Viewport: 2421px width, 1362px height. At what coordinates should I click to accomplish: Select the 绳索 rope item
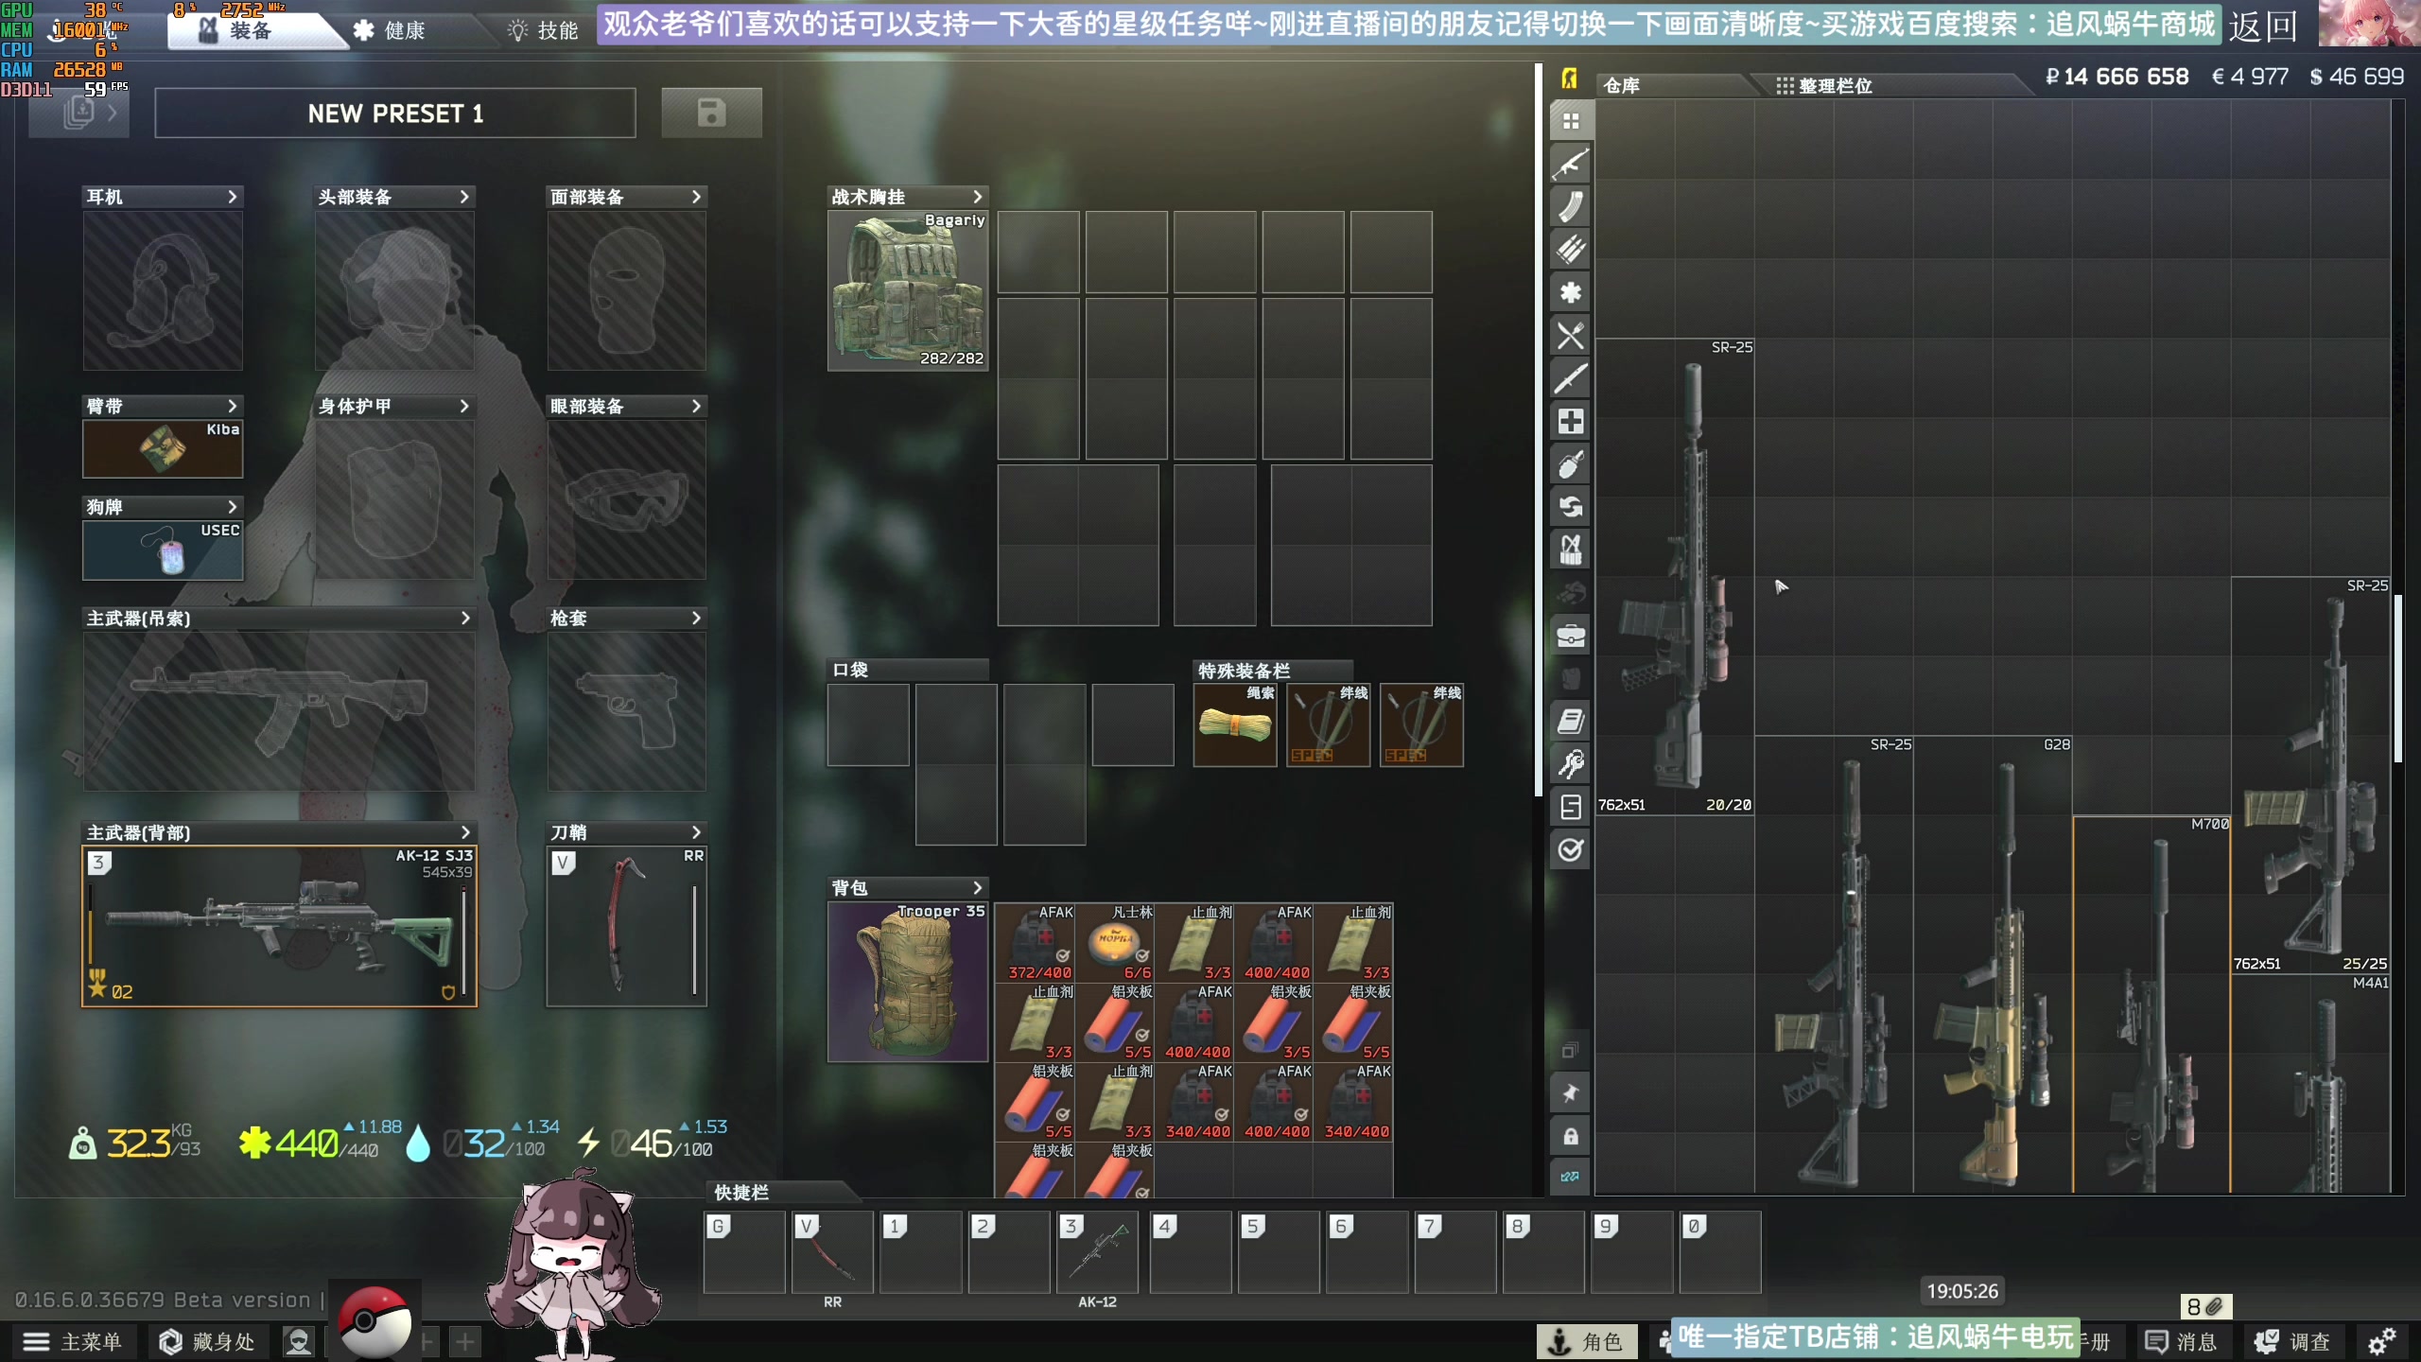point(1235,725)
